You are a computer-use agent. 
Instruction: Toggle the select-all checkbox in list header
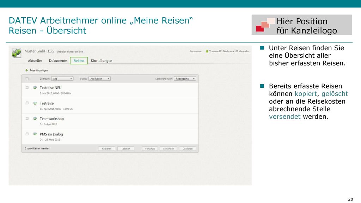[x=27, y=79]
